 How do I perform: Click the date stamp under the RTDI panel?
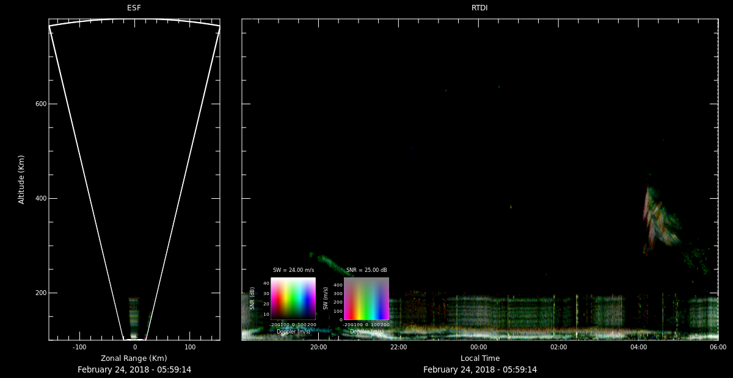point(480,369)
